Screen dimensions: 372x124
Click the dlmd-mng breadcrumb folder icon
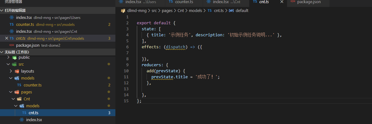(123, 10)
